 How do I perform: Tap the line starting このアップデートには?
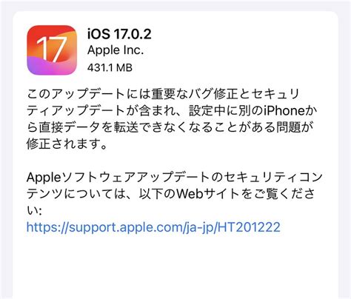pos(163,94)
